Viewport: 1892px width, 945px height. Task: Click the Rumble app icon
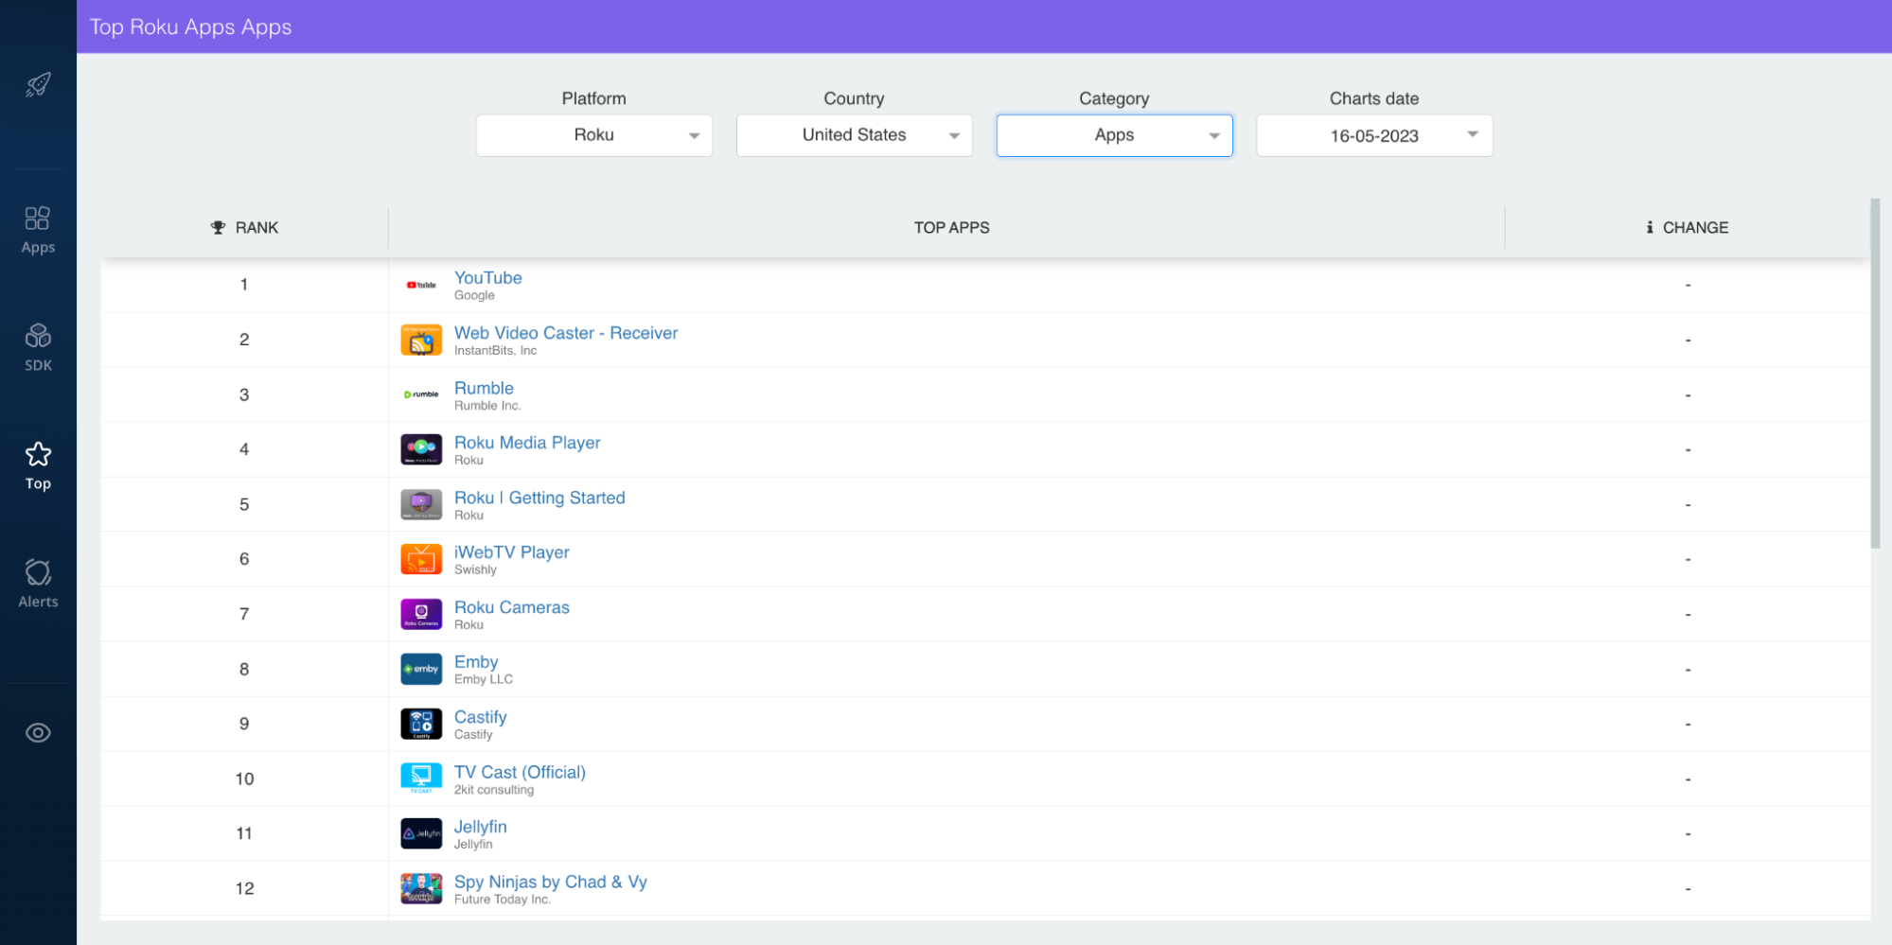pos(421,394)
